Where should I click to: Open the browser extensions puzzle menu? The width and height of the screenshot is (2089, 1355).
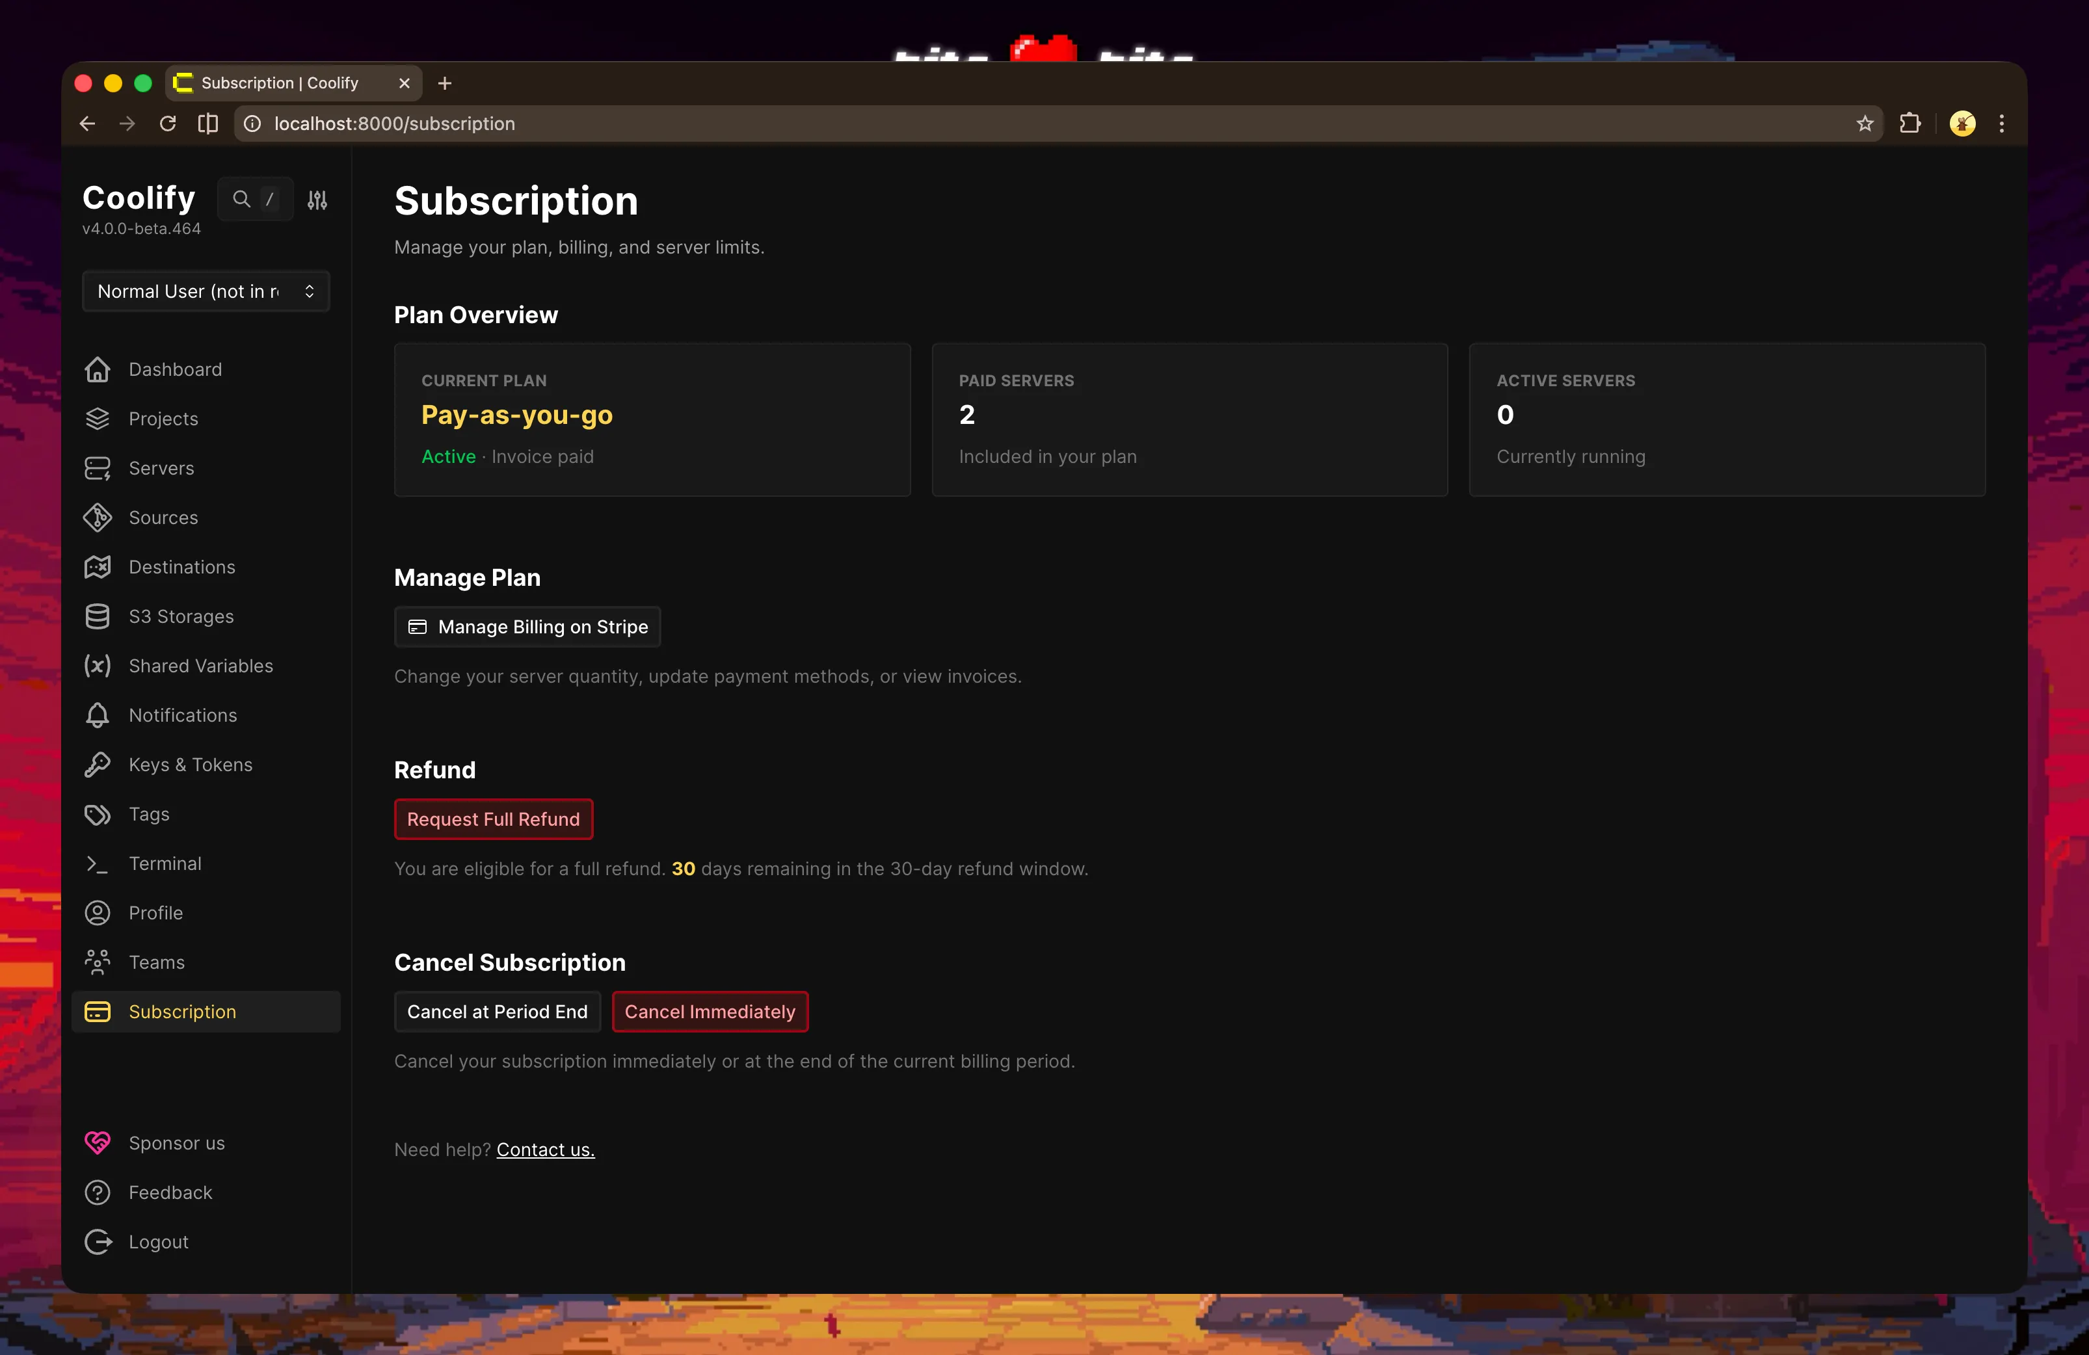1910,124
